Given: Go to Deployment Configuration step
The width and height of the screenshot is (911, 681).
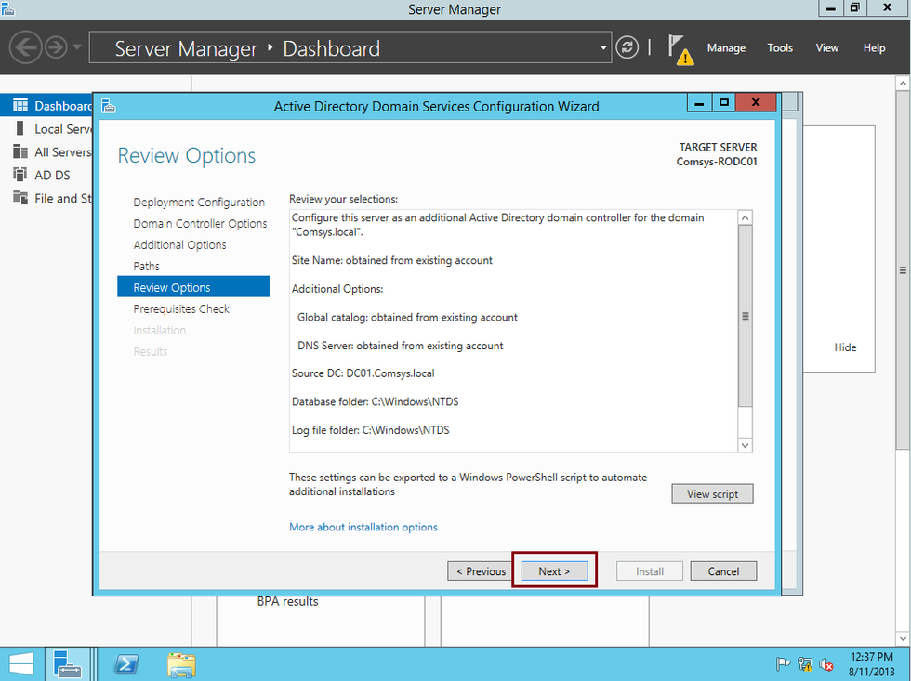Looking at the screenshot, I should [x=199, y=202].
